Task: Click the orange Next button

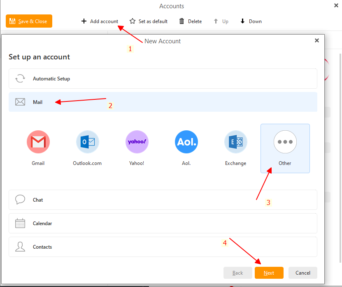Action: (x=269, y=273)
